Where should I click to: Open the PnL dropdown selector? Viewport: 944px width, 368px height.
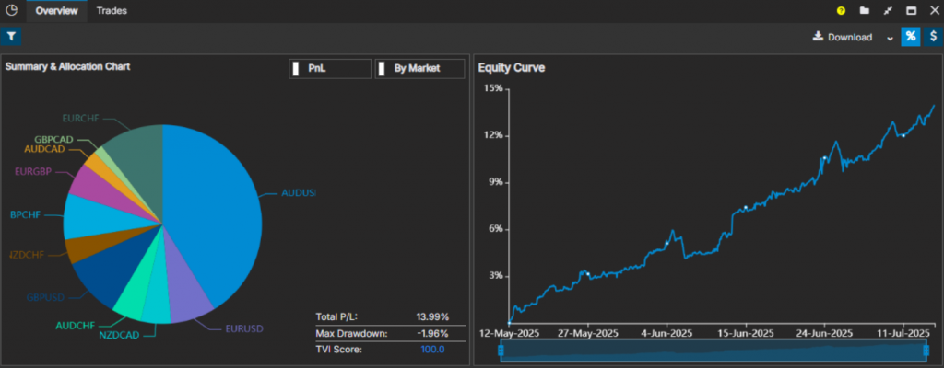point(330,69)
